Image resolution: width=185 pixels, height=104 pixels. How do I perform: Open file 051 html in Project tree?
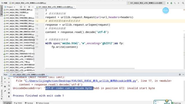point(19,54)
